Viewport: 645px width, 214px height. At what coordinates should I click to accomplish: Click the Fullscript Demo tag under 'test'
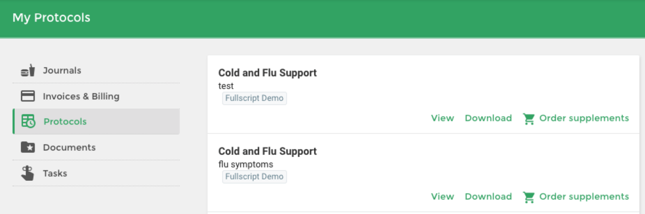pos(255,98)
